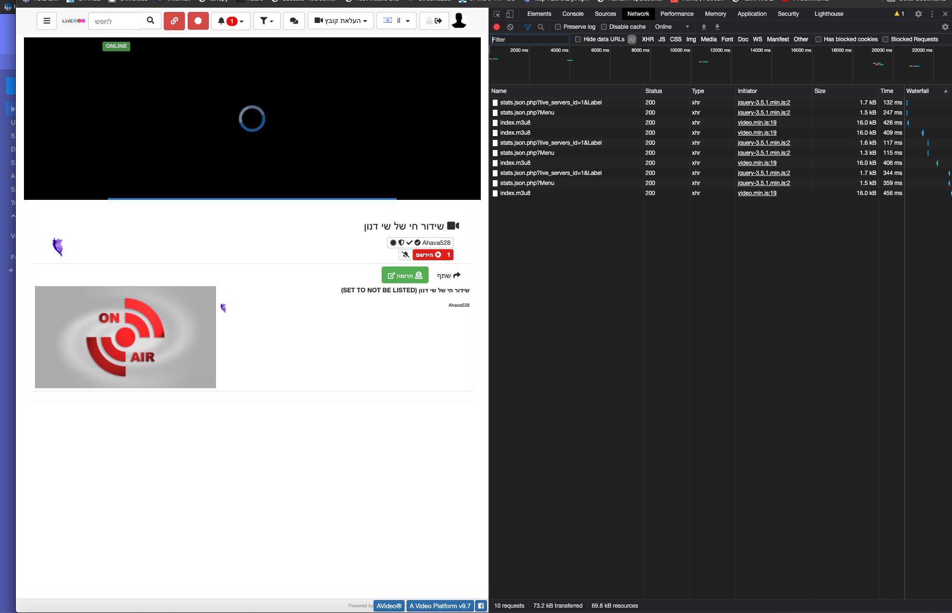Clear network log using the clear icon

click(x=510, y=27)
